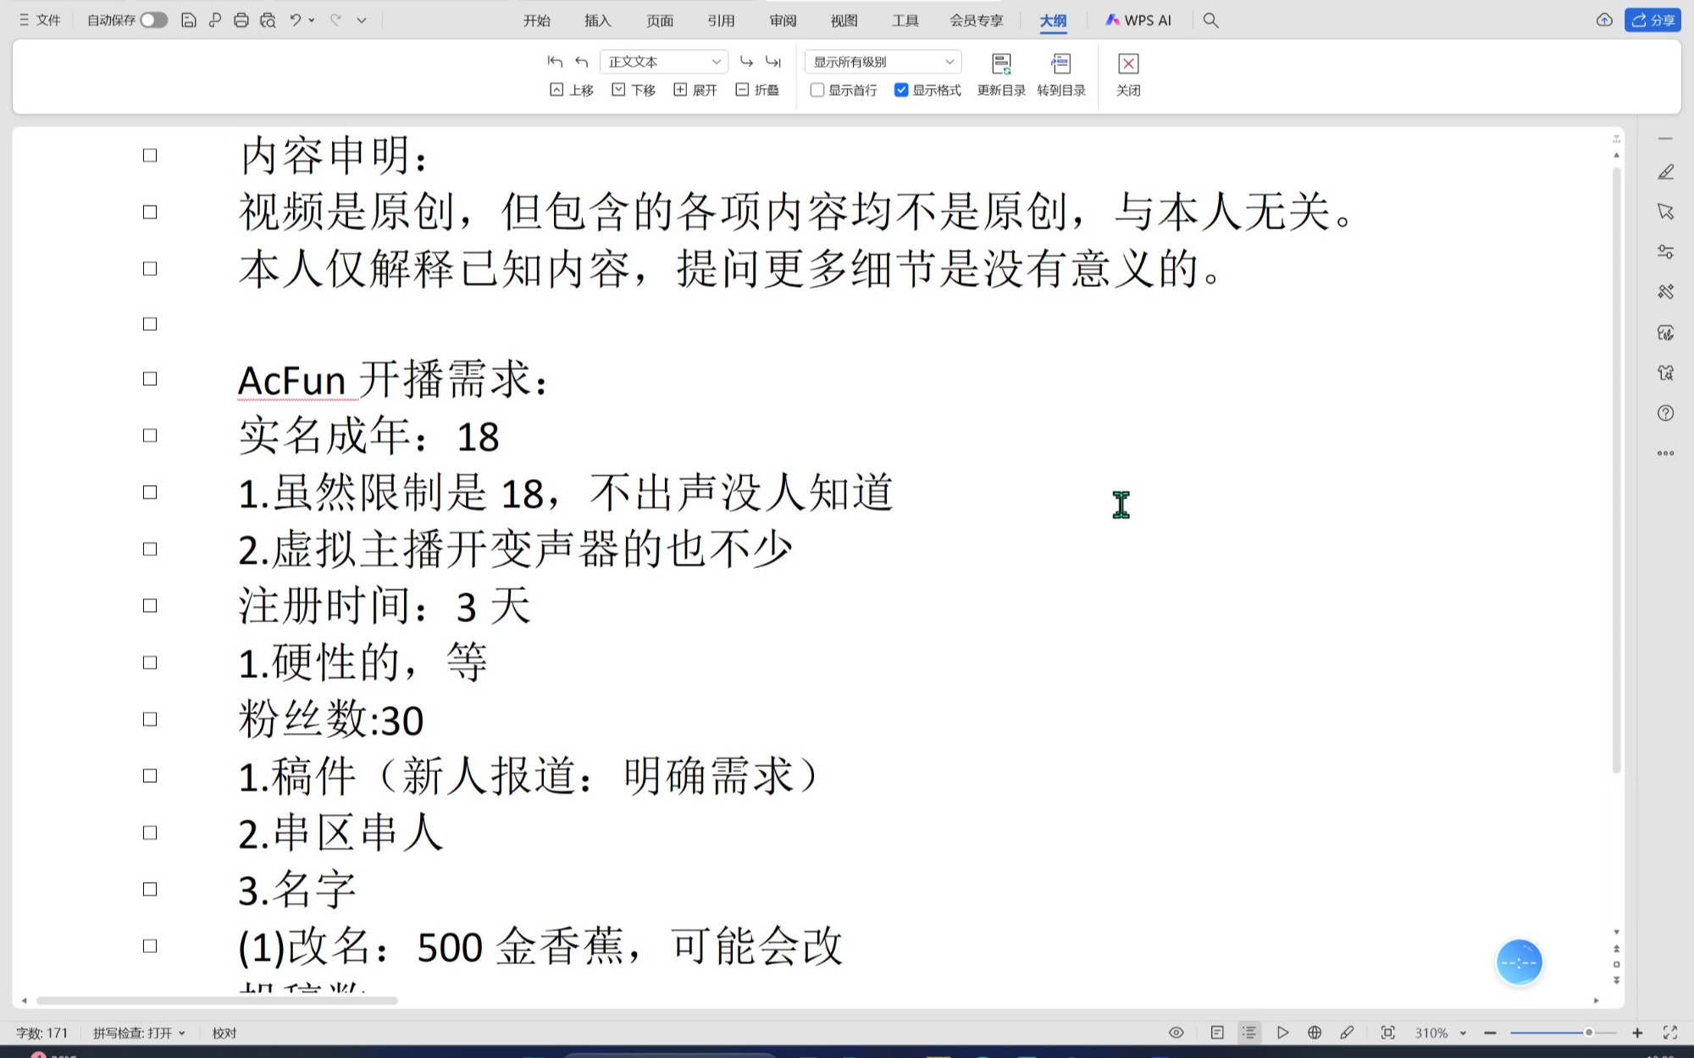Promote outline level with the left arrow icon
Viewport: 1694px width, 1058px height.
(x=582, y=62)
